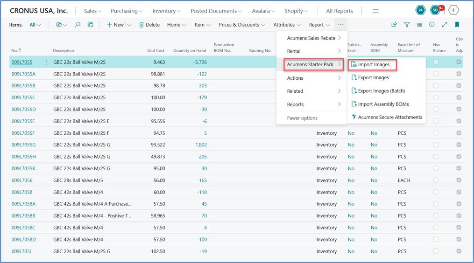Click the bookmark icon

(457, 25)
